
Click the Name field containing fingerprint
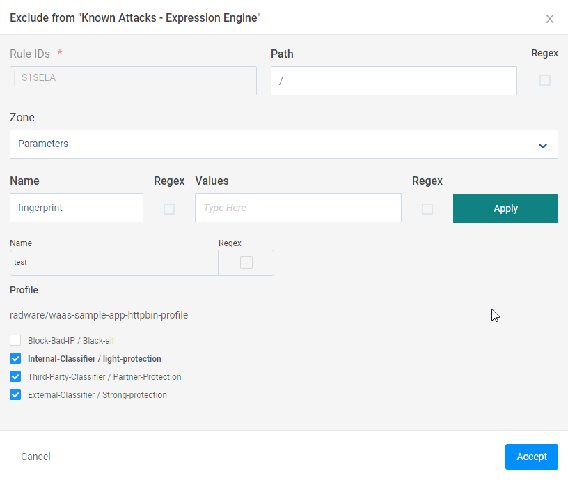[x=77, y=208]
